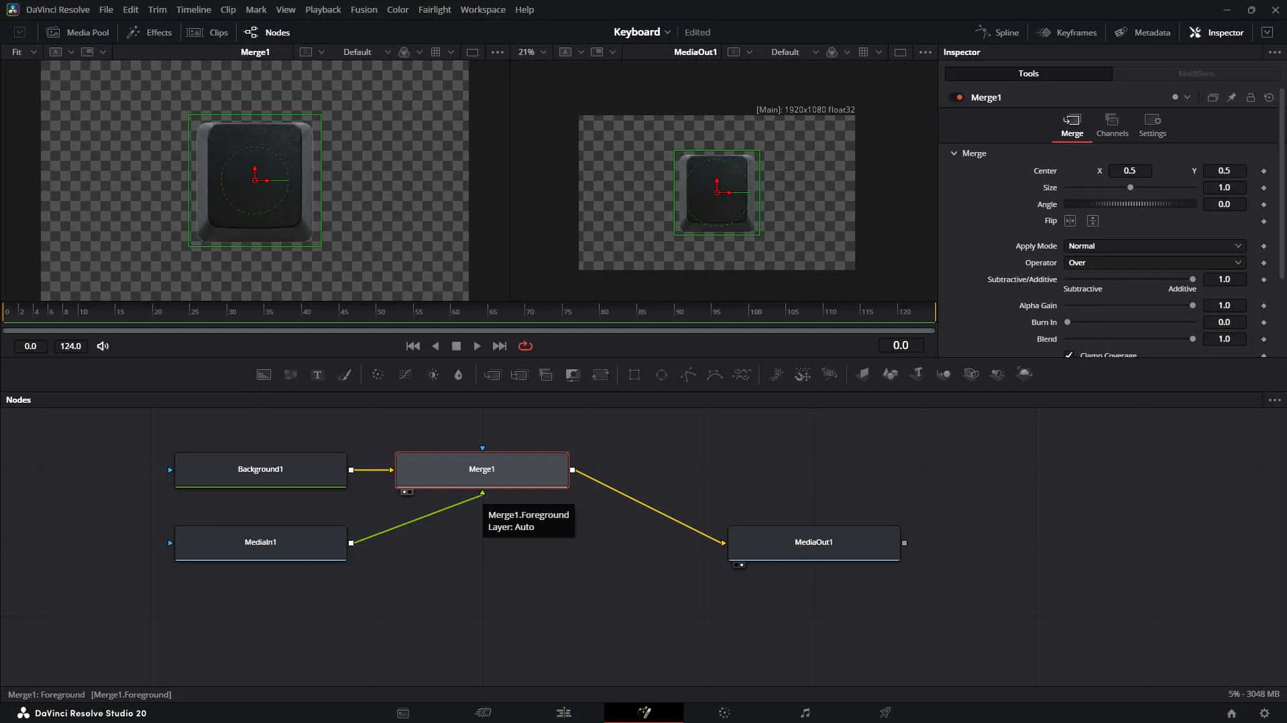The width and height of the screenshot is (1287, 723).
Task: Switch to the Modifiers tab
Action: pos(1196,74)
